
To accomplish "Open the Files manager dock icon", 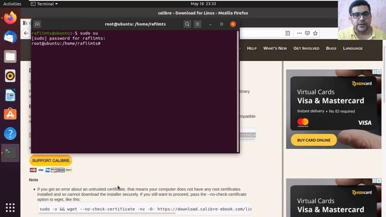I will [x=10, y=56].
